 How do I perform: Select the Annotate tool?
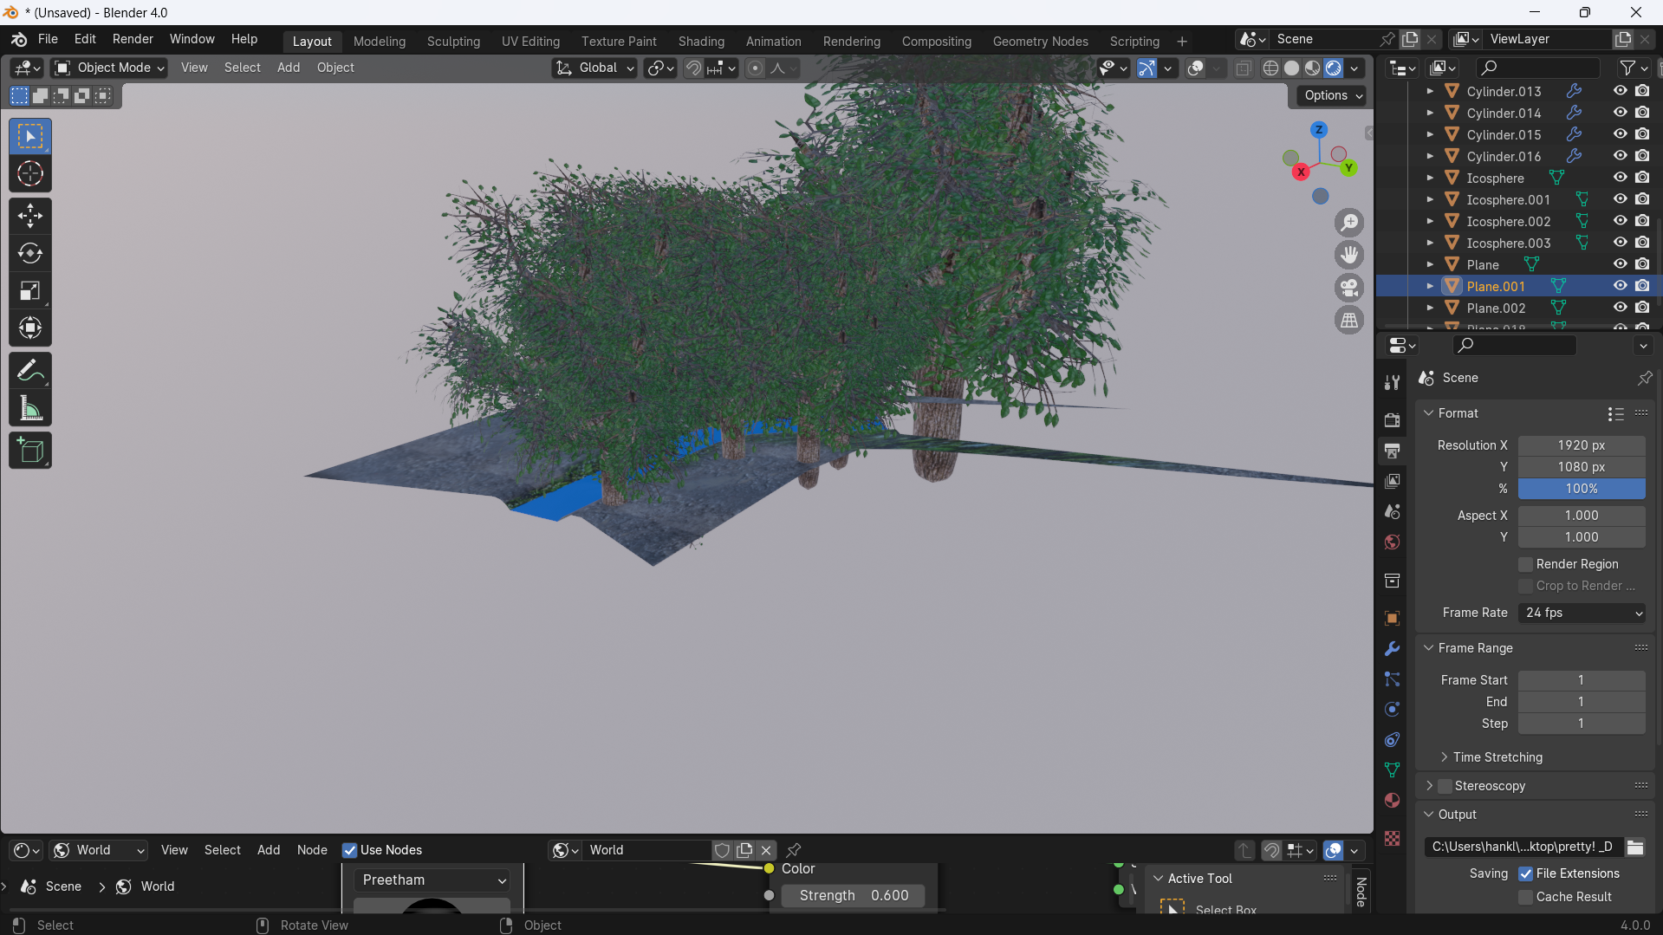click(30, 371)
